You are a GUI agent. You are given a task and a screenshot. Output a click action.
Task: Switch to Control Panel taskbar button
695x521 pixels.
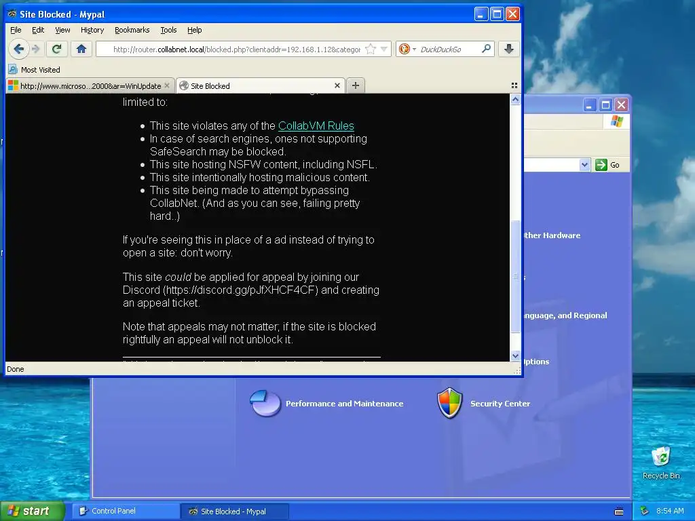click(x=125, y=511)
